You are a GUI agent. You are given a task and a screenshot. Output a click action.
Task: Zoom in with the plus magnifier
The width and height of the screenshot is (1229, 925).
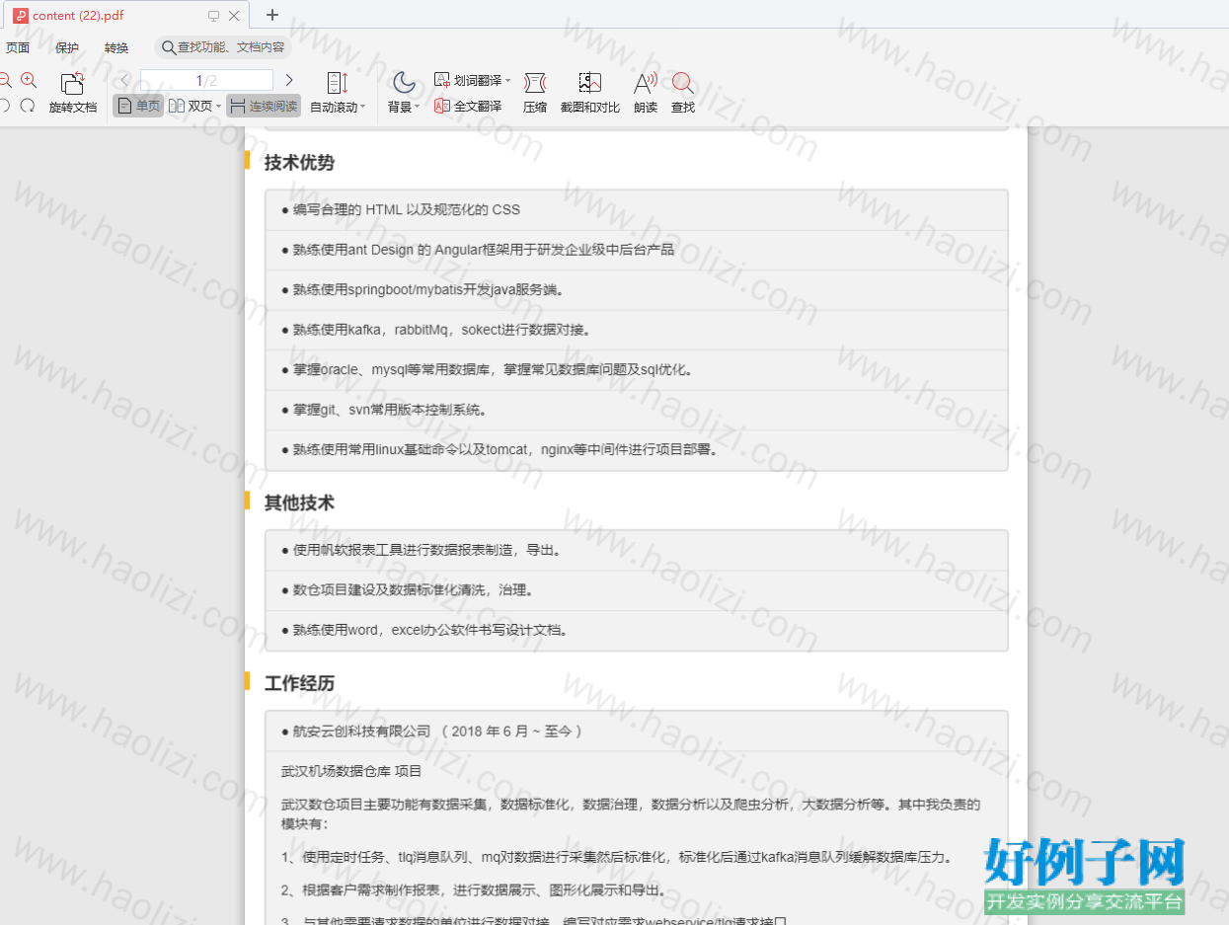(x=29, y=80)
